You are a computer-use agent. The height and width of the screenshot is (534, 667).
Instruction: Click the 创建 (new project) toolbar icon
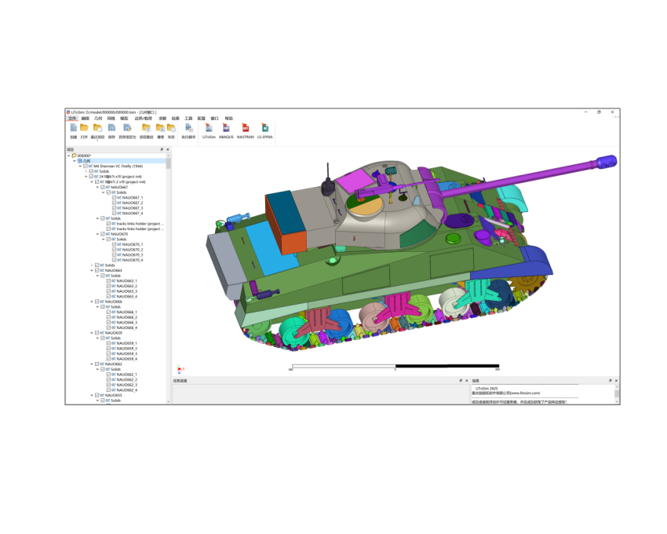pyautogui.click(x=74, y=128)
